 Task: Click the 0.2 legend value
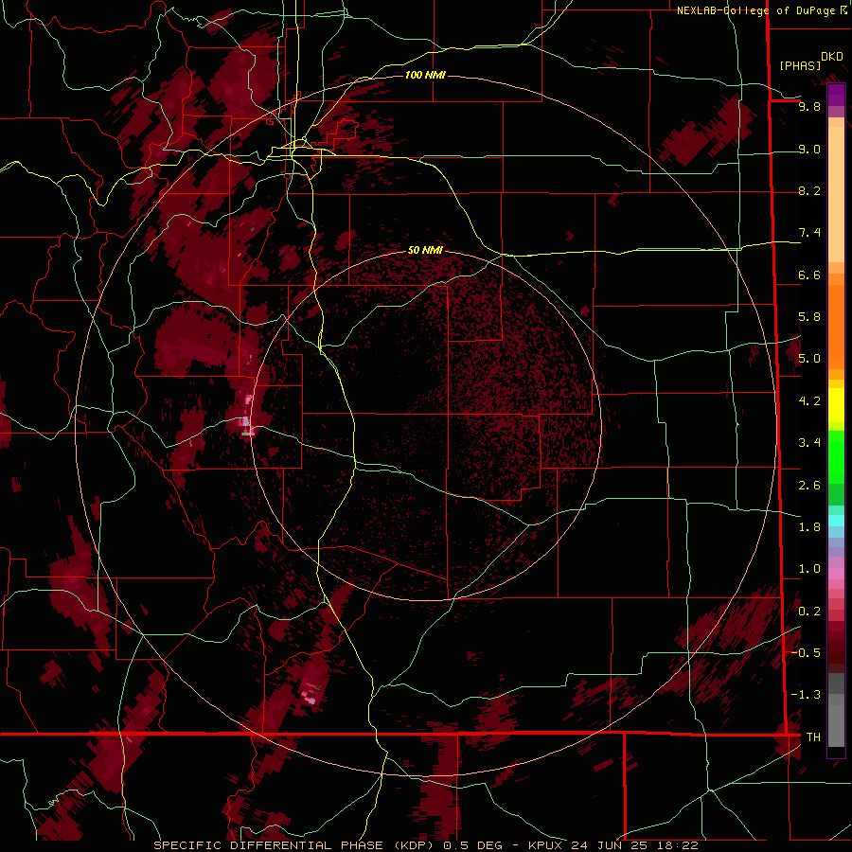click(809, 611)
